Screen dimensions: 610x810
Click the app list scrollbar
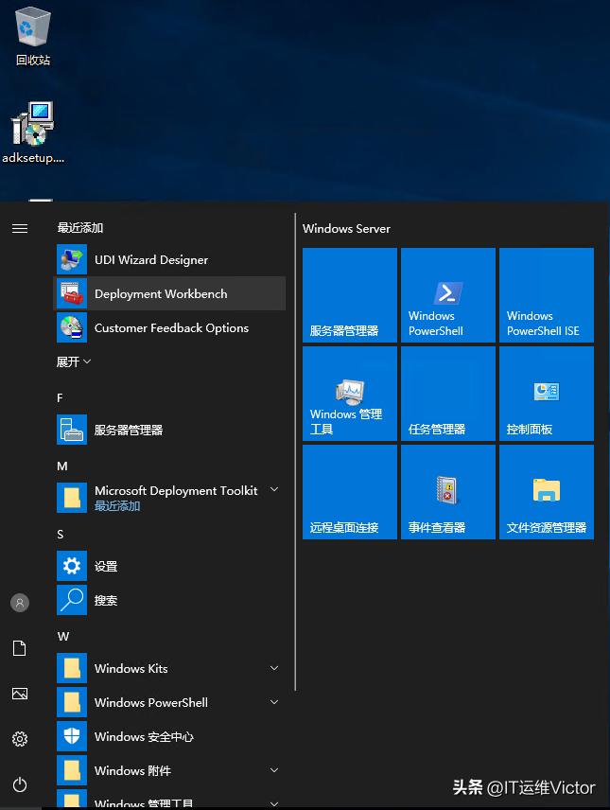tap(295, 452)
